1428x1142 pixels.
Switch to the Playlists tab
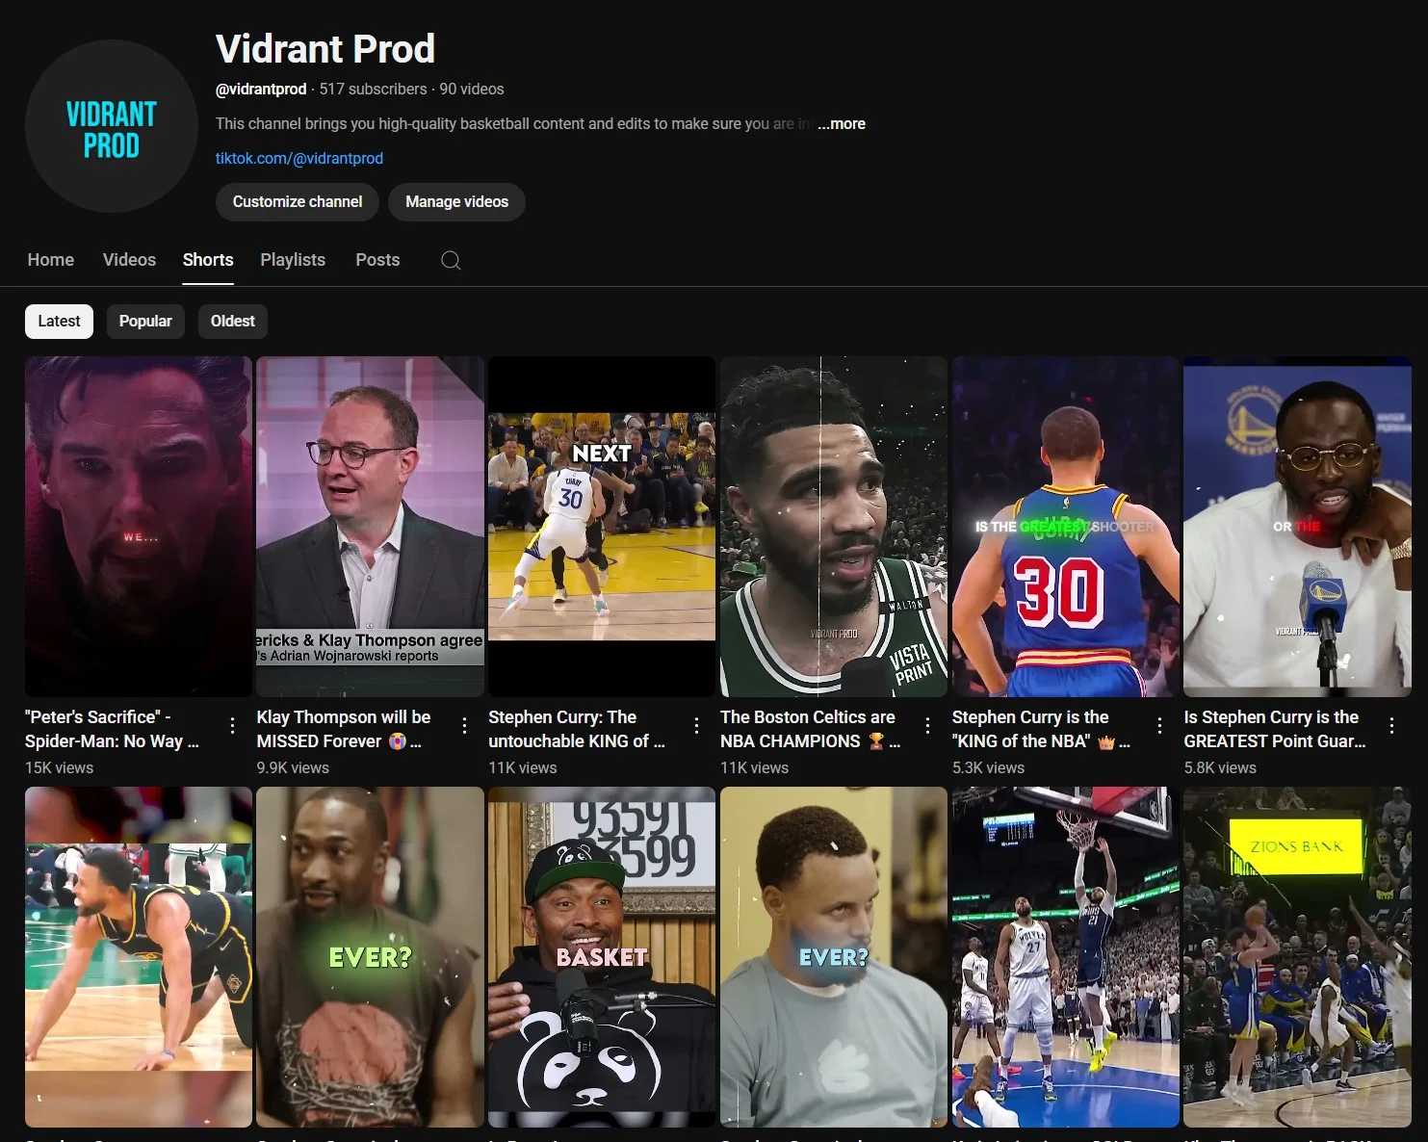(x=292, y=260)
